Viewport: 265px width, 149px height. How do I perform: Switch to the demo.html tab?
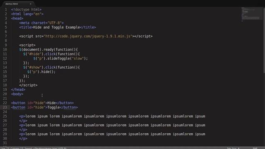tap(12, 4)
